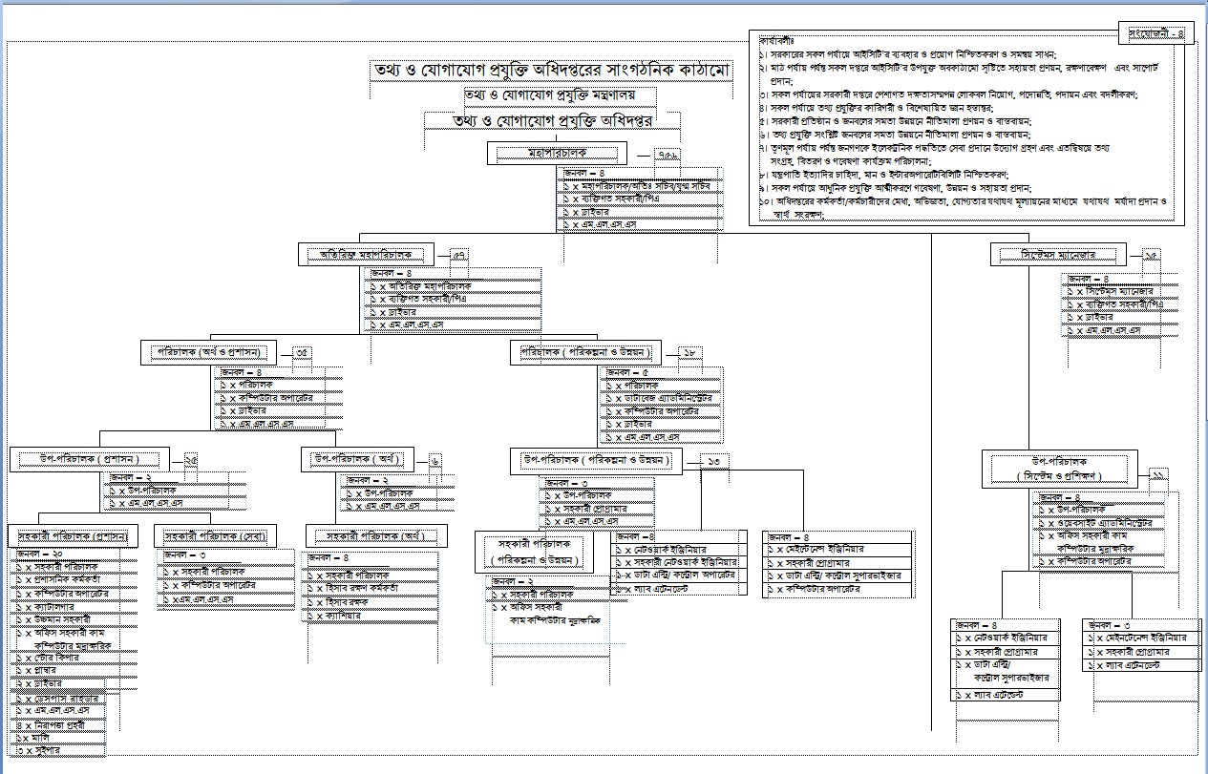The image size is (1208, 774).
Task: Select the staff count box beside সিস্টেমস ম্যানেজার
Action: click(x=1152, y=256)
